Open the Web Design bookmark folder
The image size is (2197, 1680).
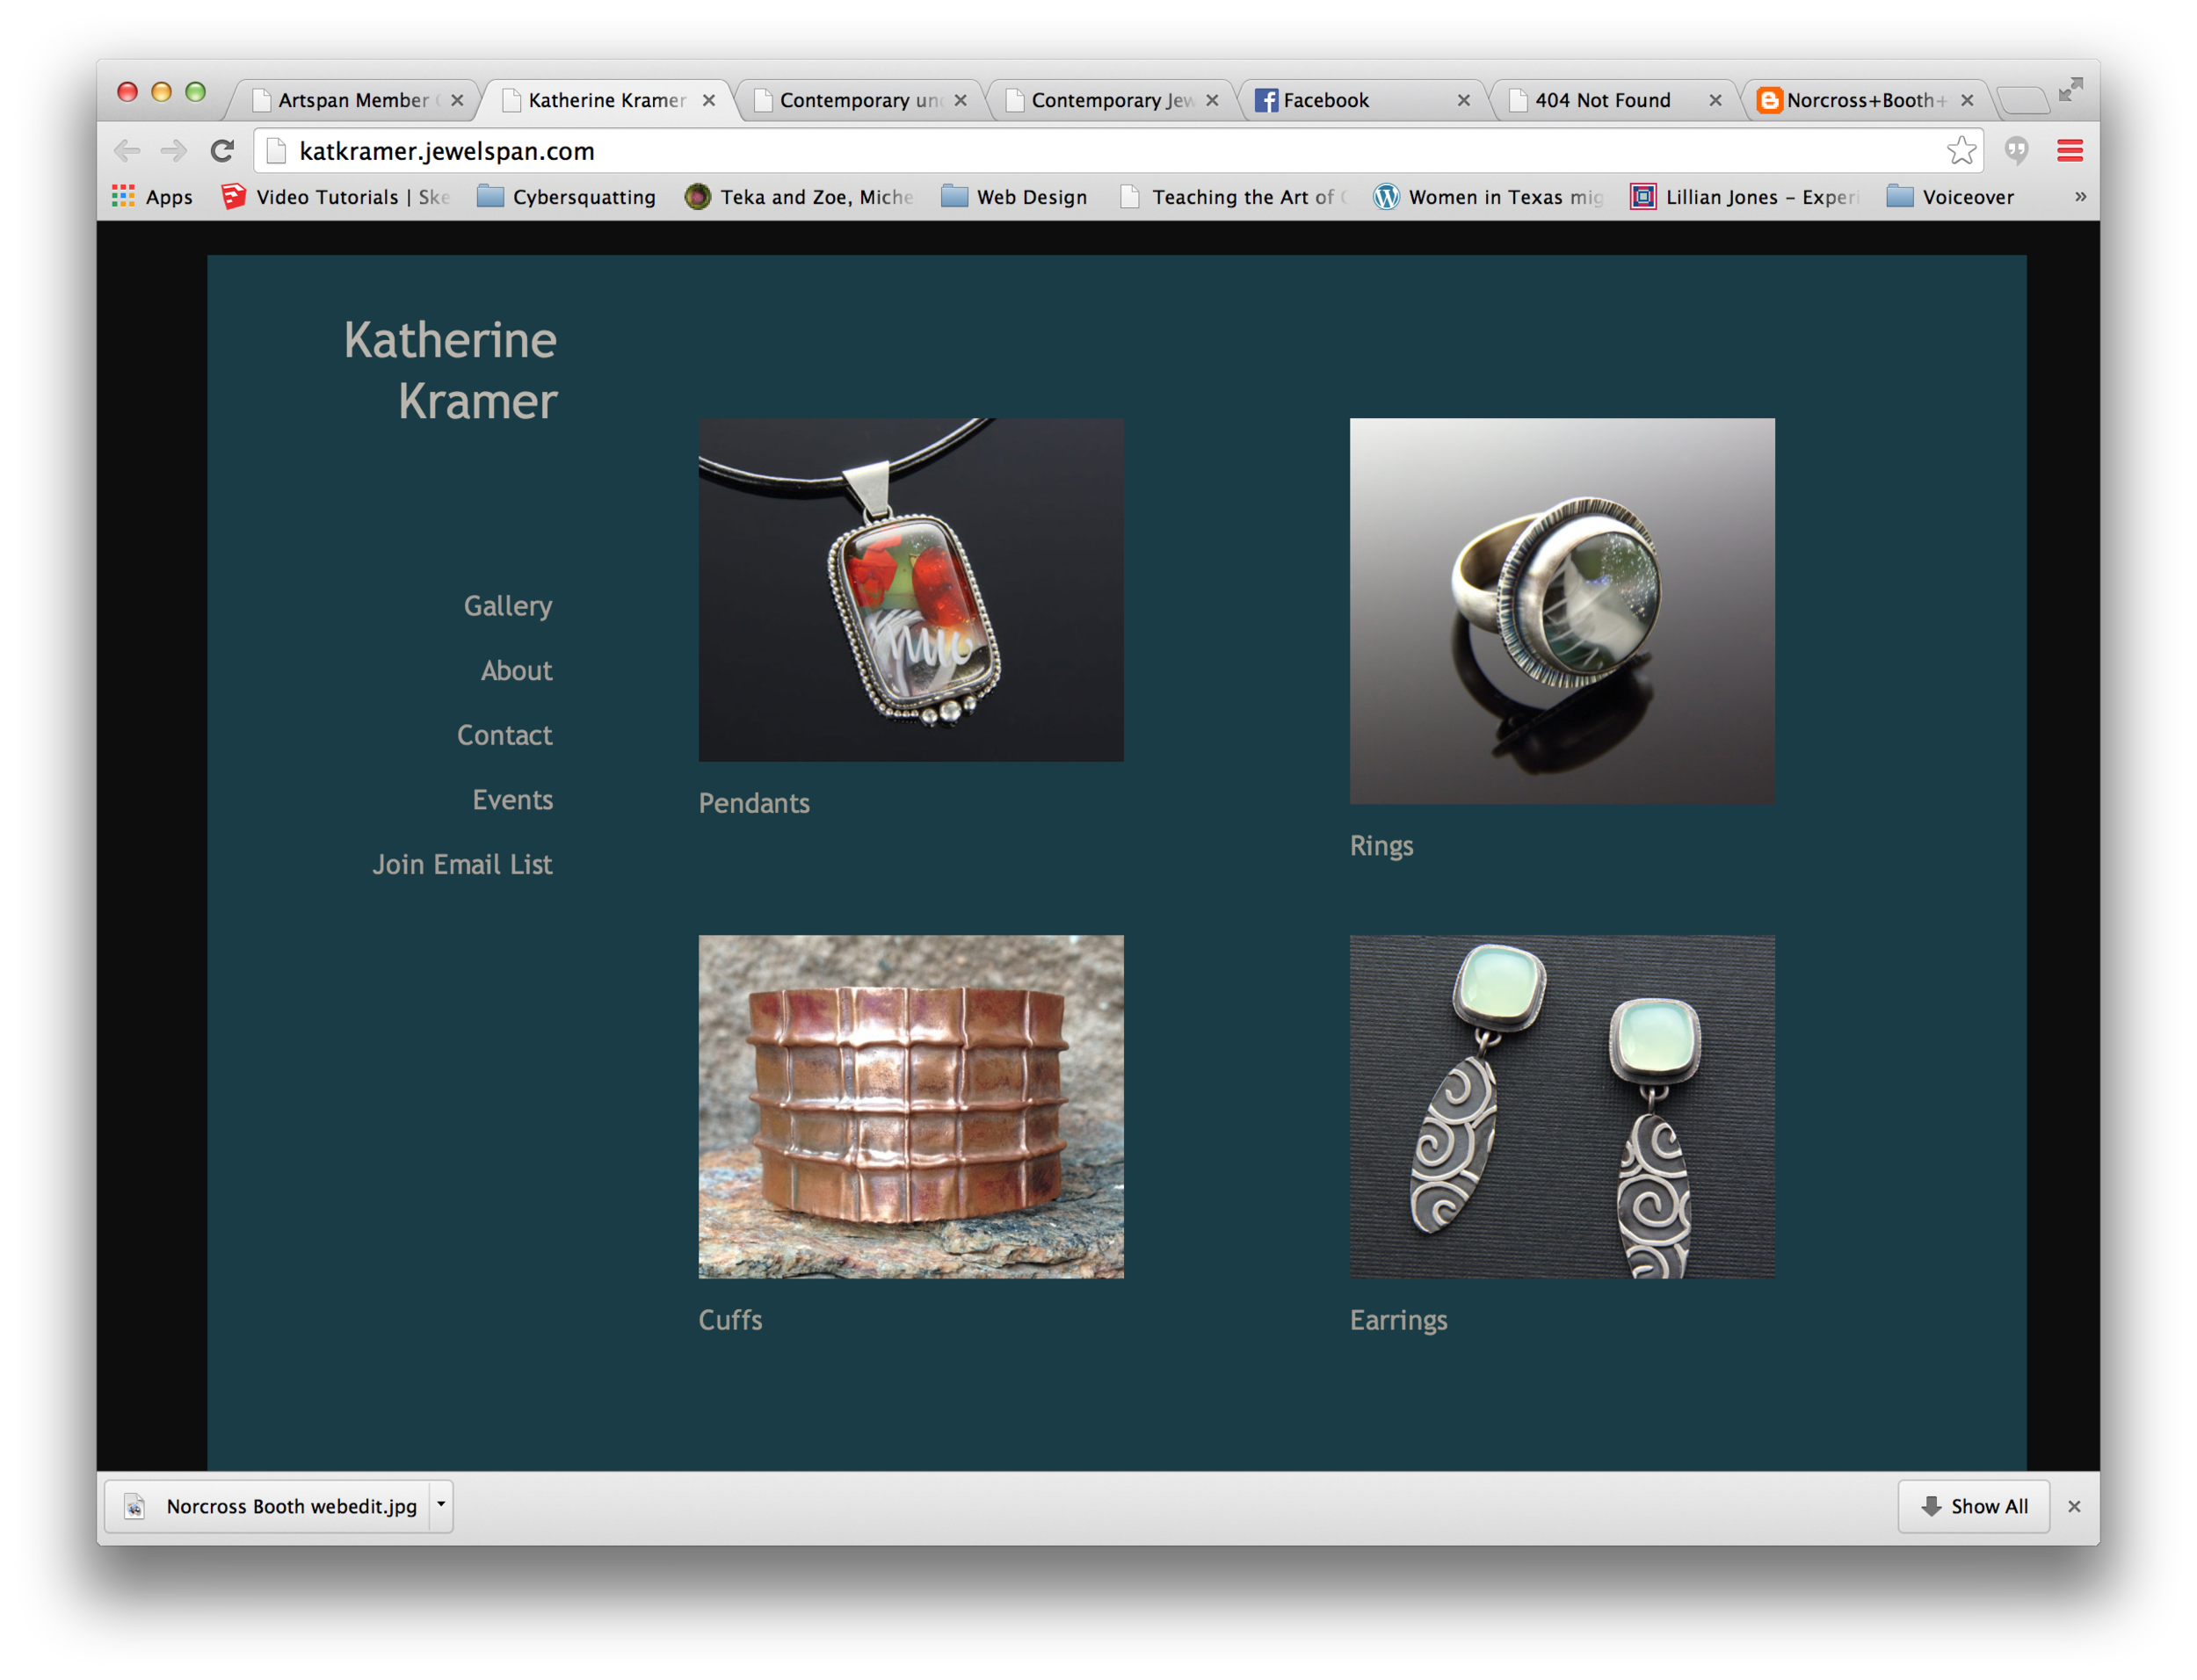point(1014,197)
